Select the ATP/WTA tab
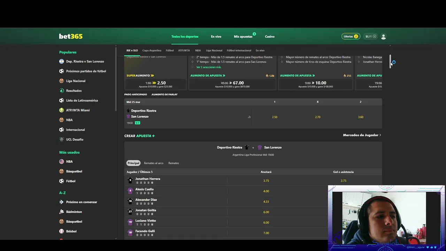 (x=184, y=51)
